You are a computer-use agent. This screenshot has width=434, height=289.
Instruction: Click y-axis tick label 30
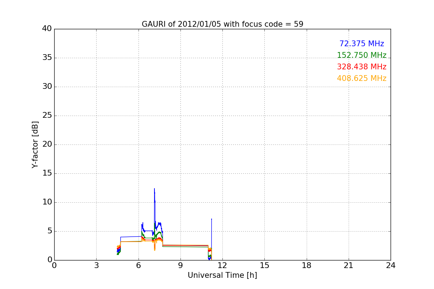point(47,87)
